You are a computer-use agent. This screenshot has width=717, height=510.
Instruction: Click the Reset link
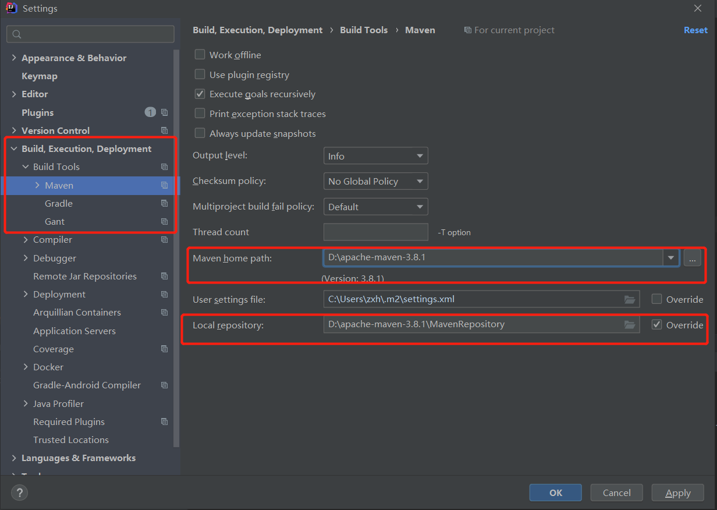(695, 30)
